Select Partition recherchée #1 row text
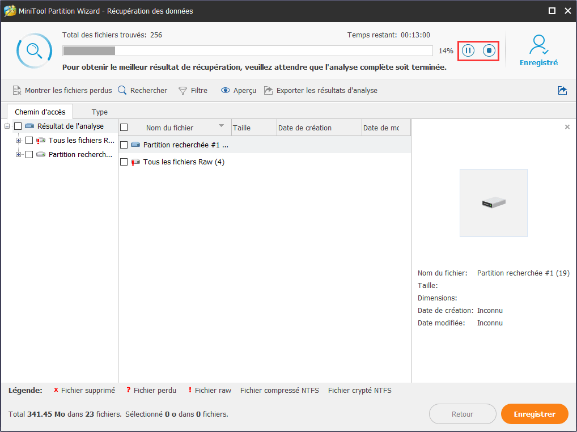This screenshot has height=432, width=577. 186,145
